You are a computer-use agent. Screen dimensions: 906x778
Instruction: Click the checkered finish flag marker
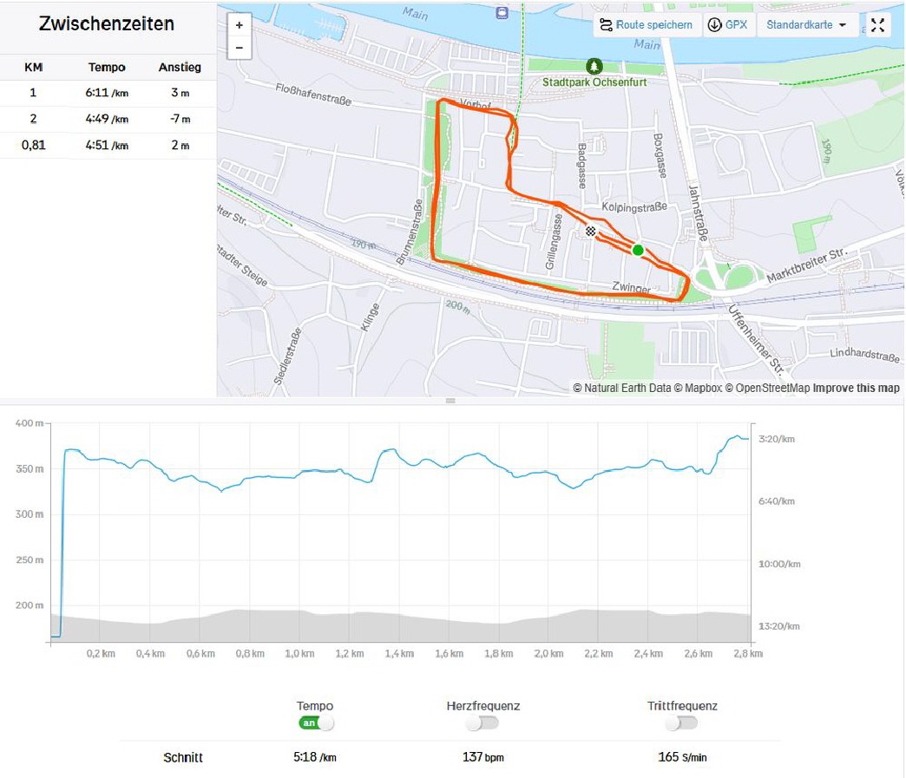[591, 232]
